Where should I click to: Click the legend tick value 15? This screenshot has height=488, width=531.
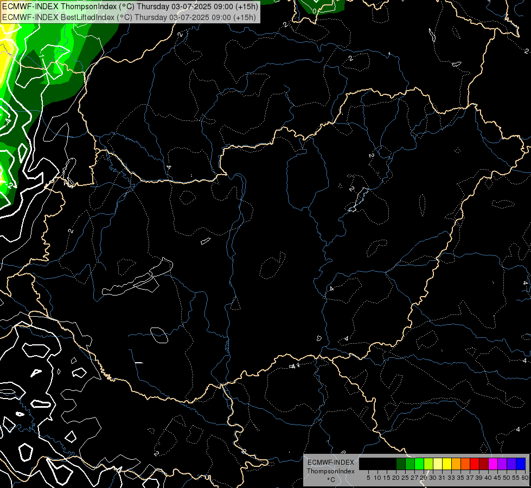[387, 478]
